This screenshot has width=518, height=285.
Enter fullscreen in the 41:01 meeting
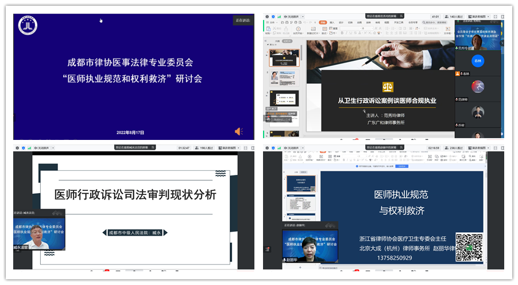pos(495,17)
